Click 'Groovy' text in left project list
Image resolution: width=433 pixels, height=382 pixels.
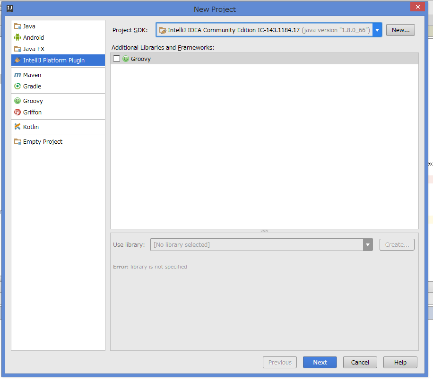[33, 101]
